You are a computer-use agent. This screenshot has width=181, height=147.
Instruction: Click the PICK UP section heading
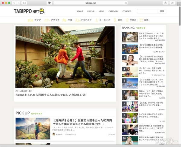pyautogui.click(x=23, y=113)
